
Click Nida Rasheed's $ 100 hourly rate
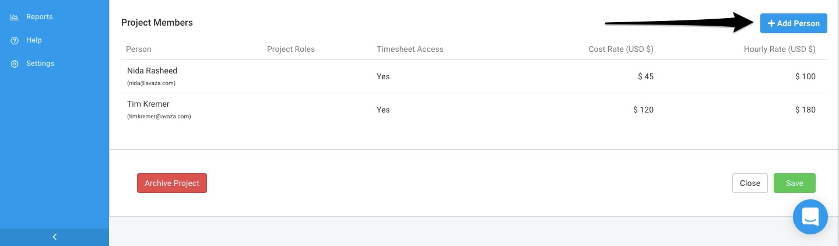[x=805, y=76]
